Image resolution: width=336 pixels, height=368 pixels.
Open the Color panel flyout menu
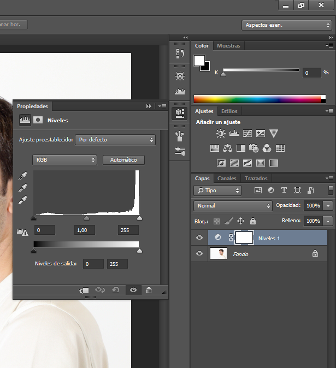329,45
